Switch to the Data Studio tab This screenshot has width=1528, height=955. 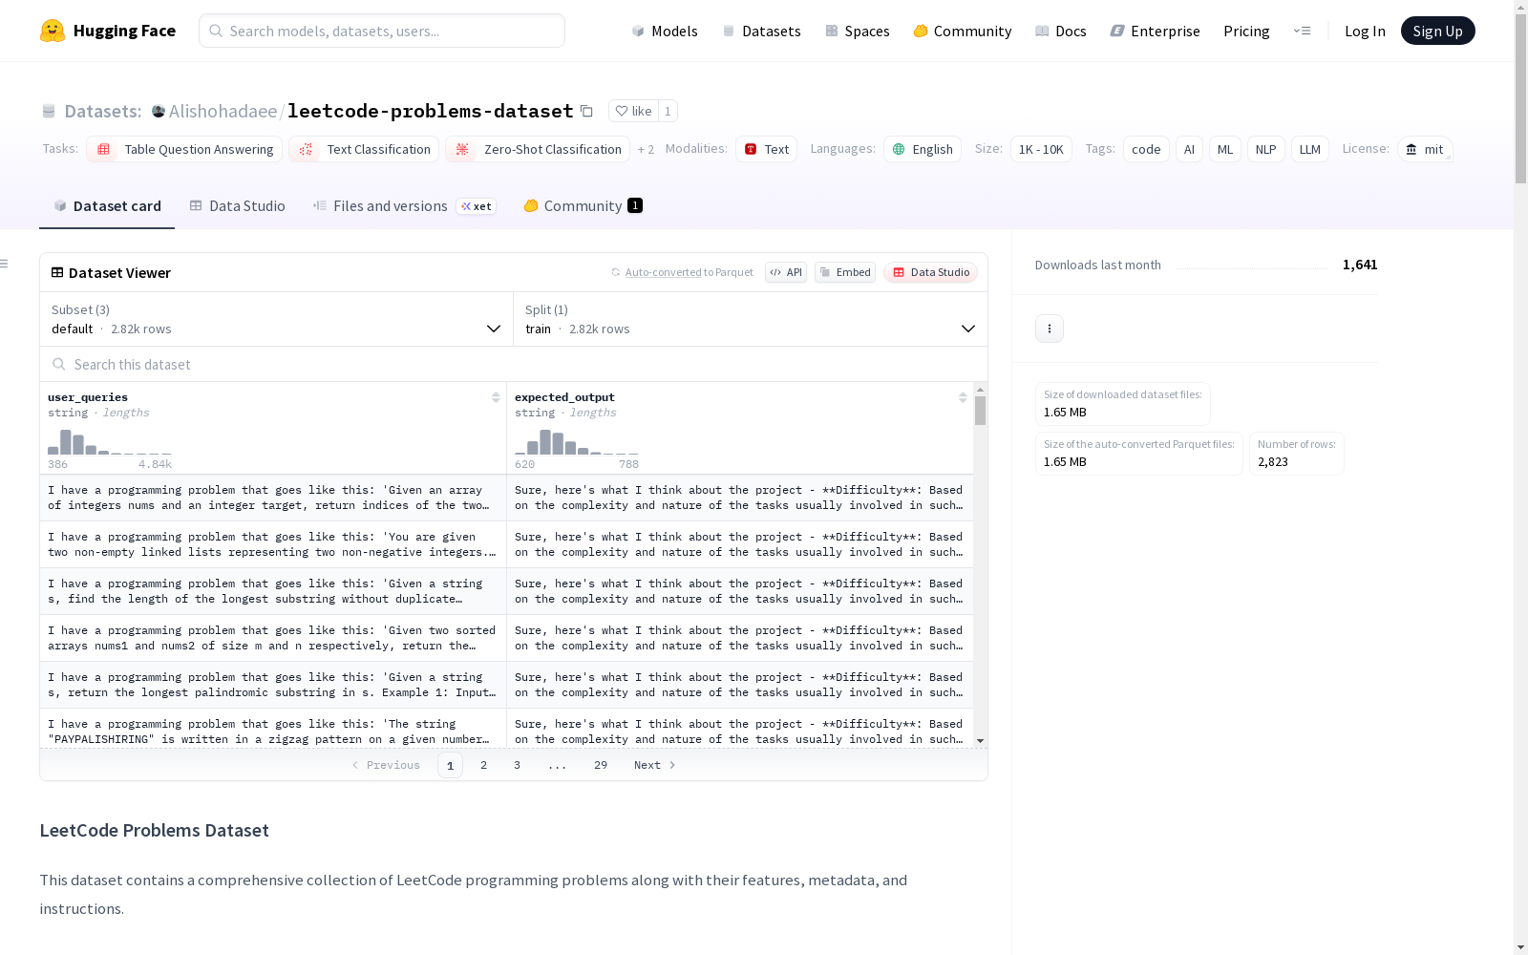[x=237, y=206]
